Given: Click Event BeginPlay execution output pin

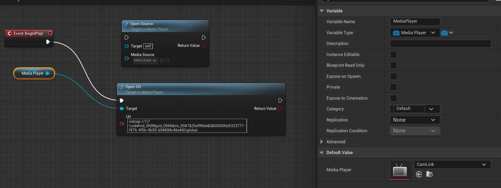Looking at the screenshot, I should (48, 42).
